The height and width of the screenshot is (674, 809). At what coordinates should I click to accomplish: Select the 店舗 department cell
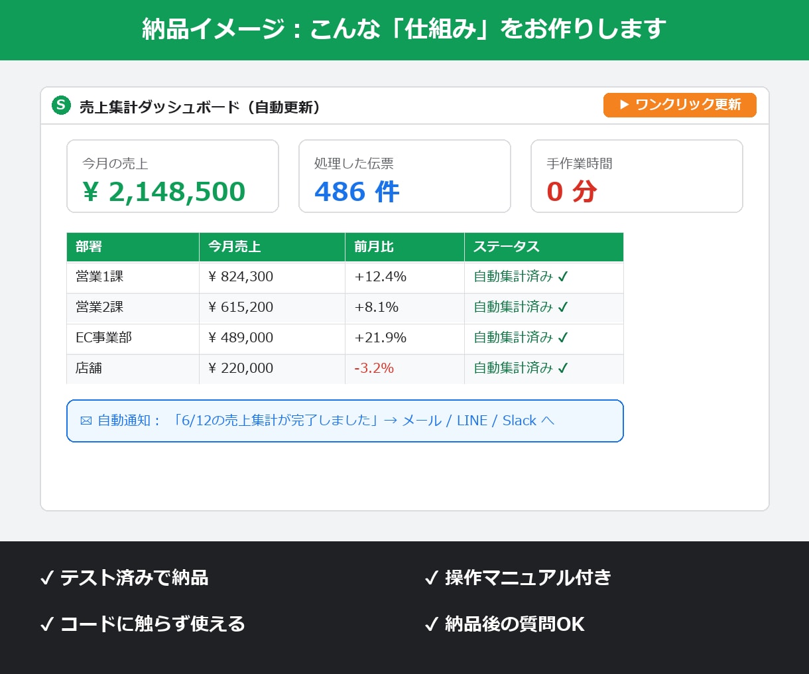click(133, 369)
